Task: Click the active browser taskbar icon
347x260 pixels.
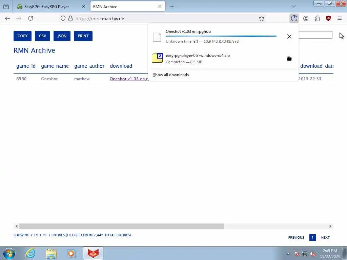Action: (x=93, y=253)
